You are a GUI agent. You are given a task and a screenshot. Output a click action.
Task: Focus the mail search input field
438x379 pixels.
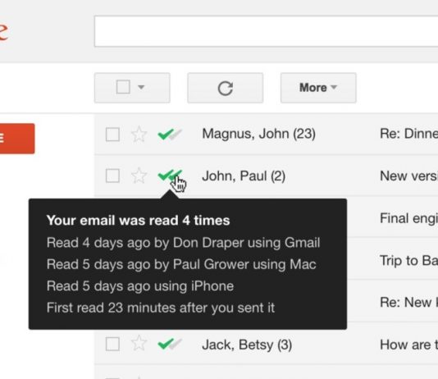coord(267,31)
